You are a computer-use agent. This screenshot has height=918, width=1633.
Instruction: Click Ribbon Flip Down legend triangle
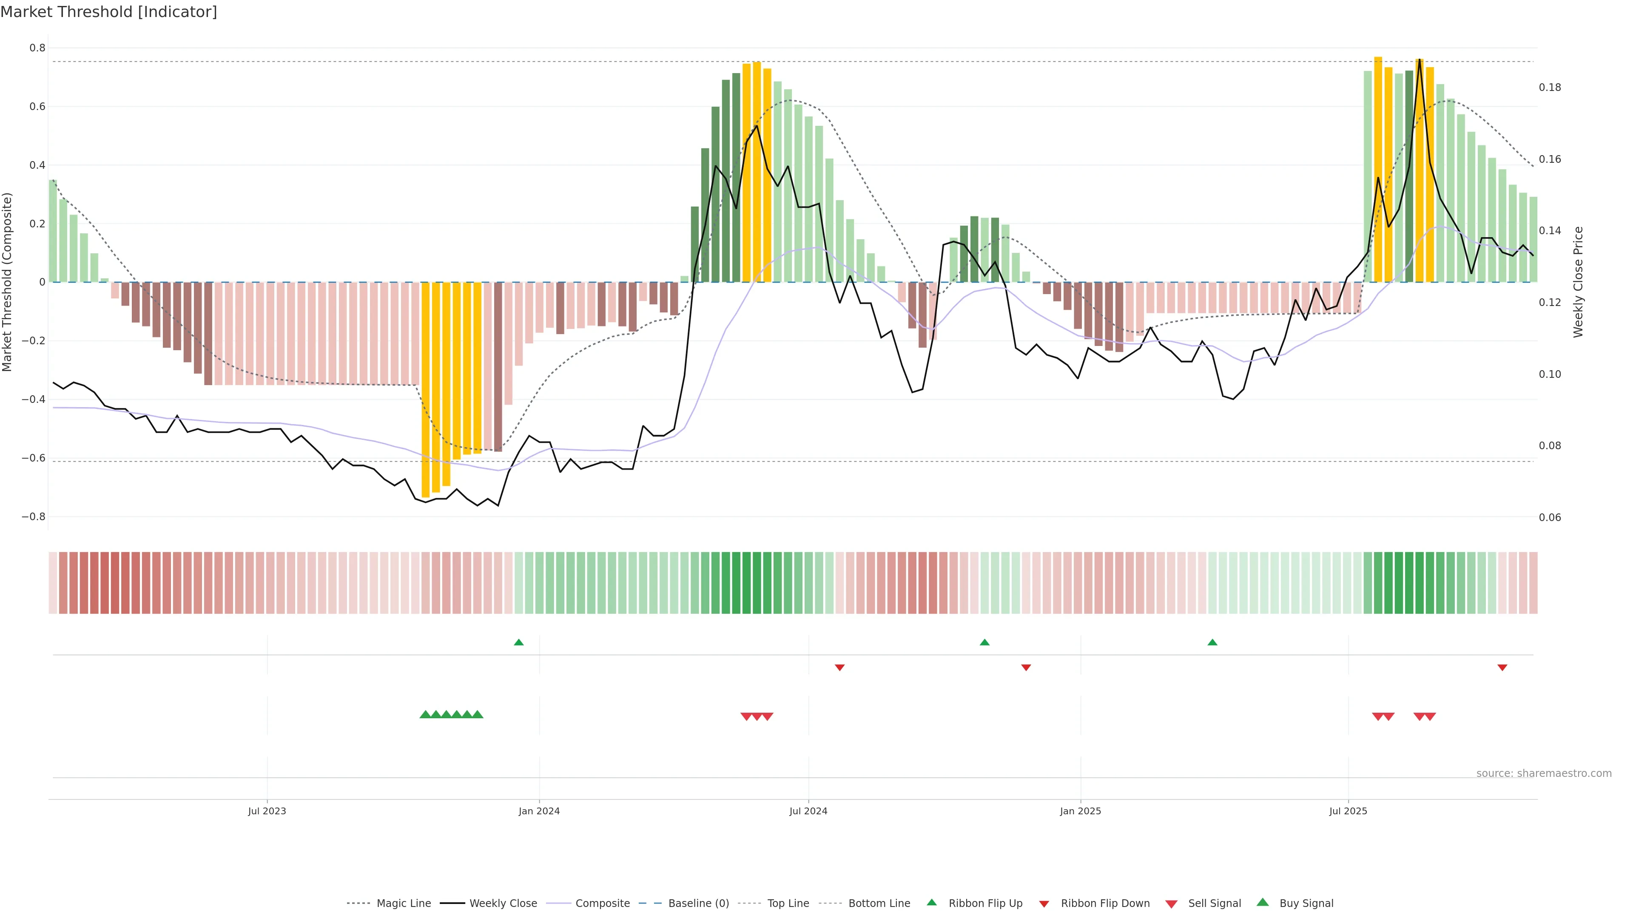(1044, 904)
